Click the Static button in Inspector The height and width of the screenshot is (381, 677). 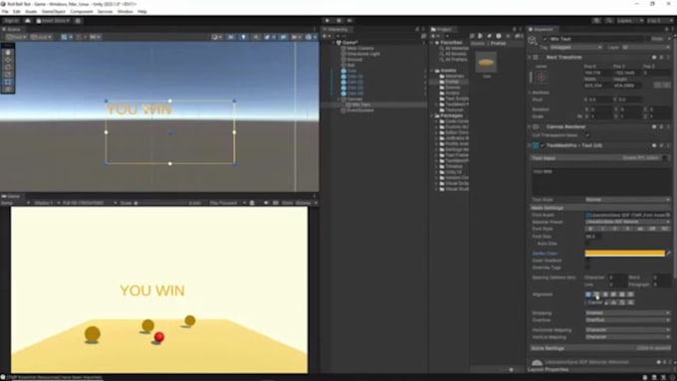(657, 39)
